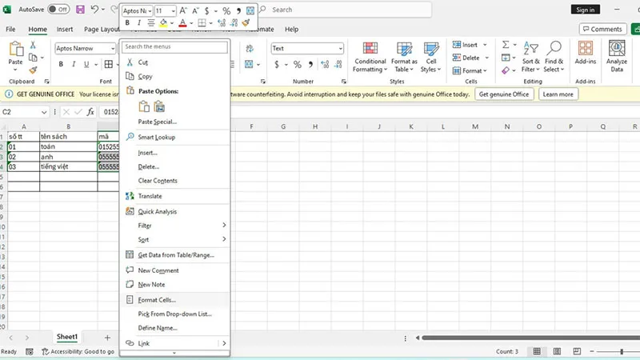Click ribbon Percent Style icon

[297, 65]
